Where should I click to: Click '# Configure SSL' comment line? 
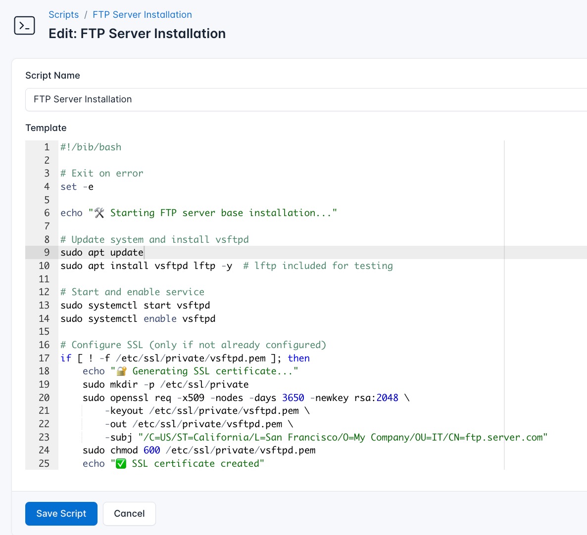194,345
